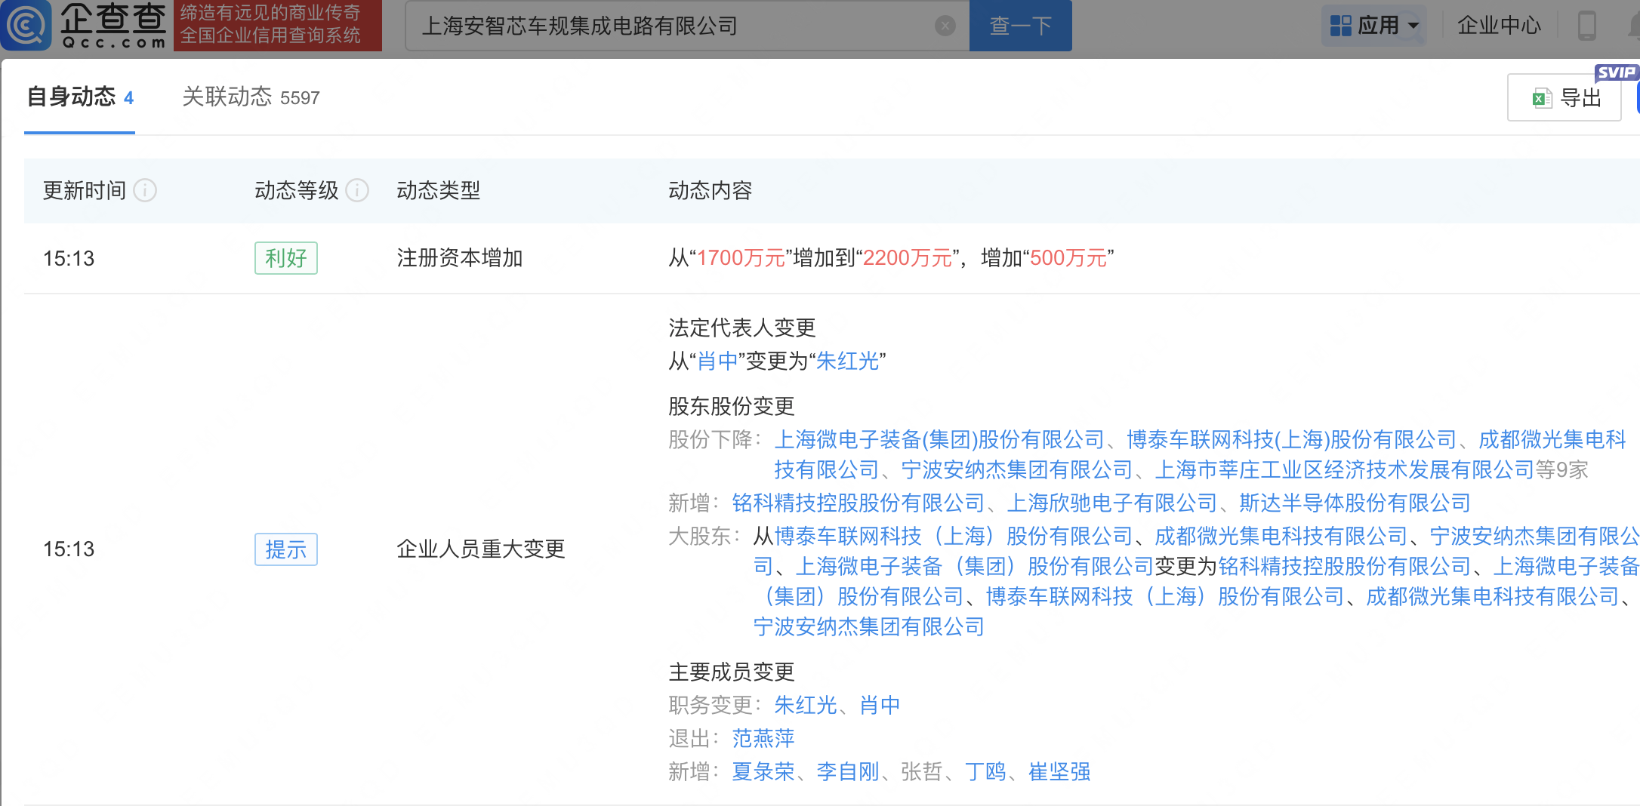Screen dimensions: 1640x806
Task: Click the SVIP badge near 导出
Action: 1616,72
